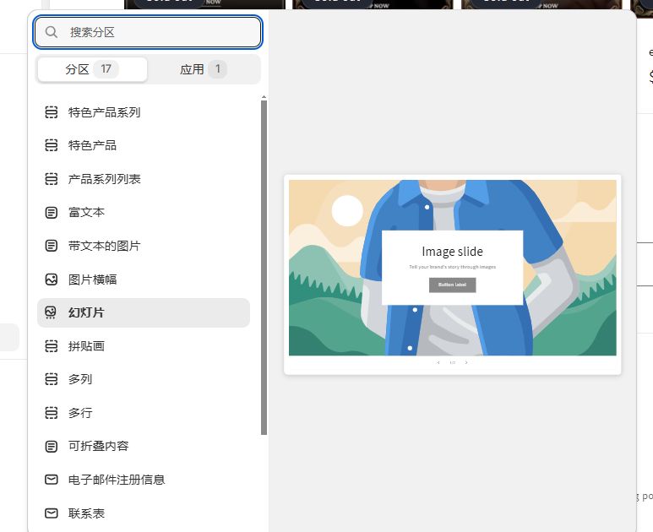Click the section list scrollbar

(264, 268)
